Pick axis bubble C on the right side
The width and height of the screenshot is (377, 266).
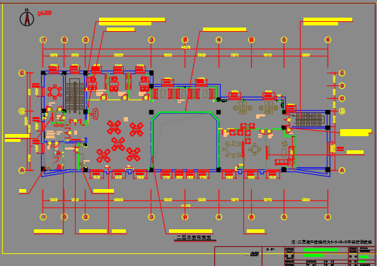point(342,98)
